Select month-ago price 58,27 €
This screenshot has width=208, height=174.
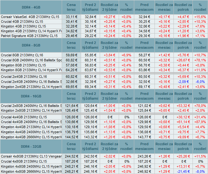(144, 55)
